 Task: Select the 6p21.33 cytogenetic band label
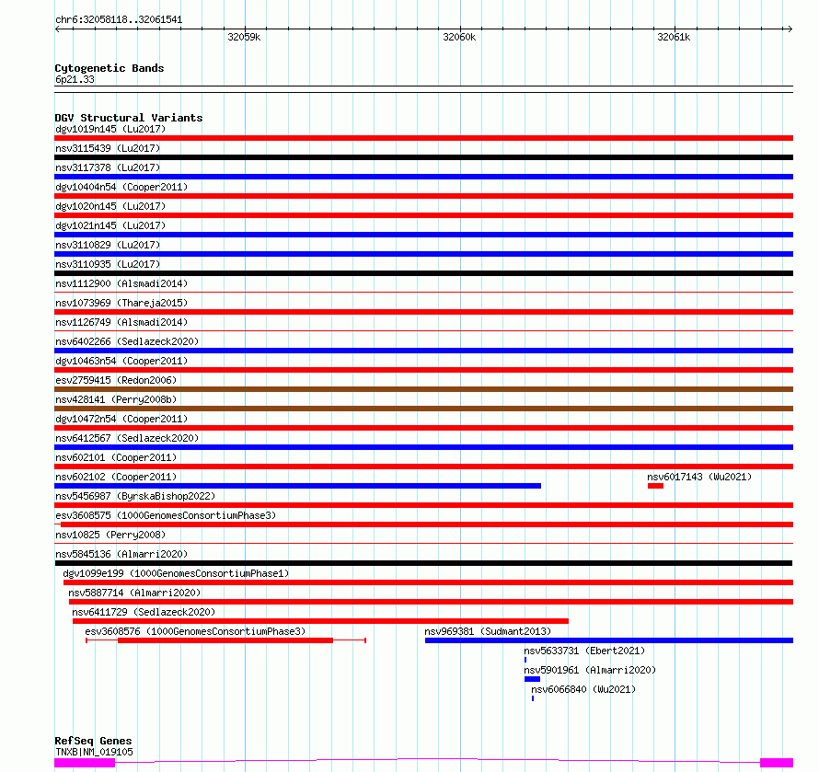pyautogui.click(x=75, y=80)
